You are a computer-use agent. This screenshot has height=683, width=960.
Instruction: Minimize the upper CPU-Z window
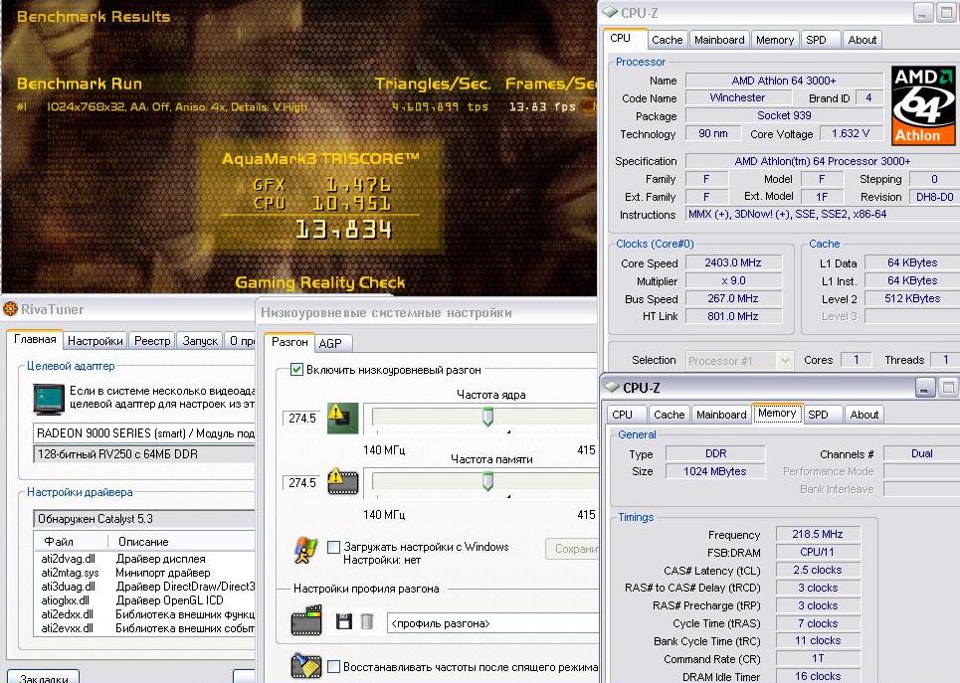click(922, 14)
